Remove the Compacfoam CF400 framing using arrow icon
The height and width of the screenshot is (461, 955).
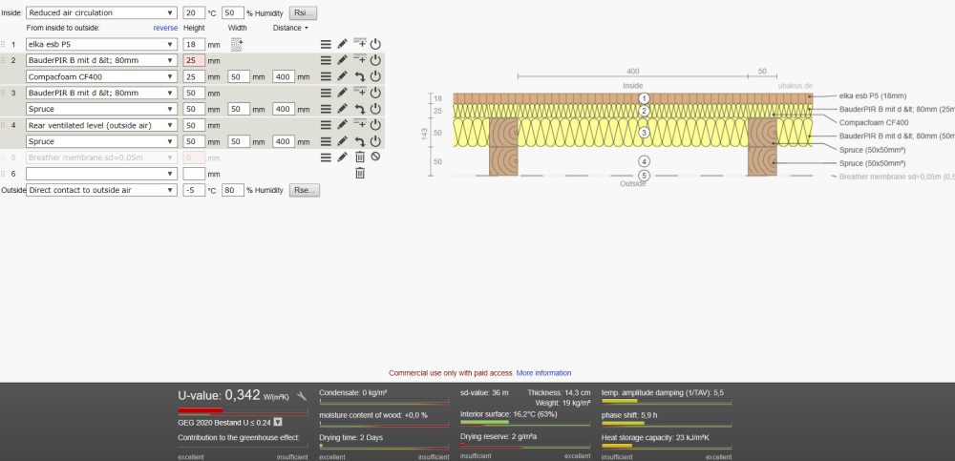[360, 76]
